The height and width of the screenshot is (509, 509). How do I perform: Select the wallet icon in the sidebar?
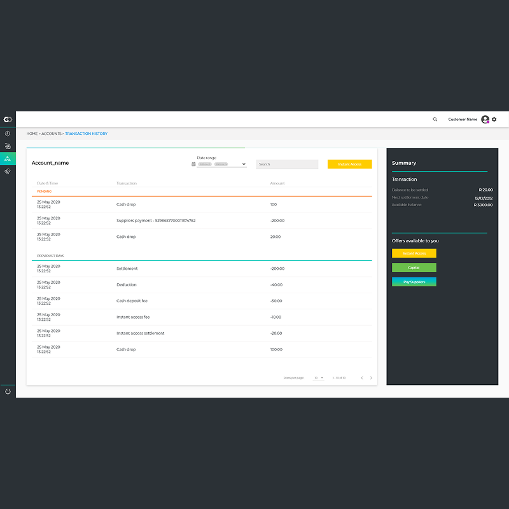[x=8, y=146]
